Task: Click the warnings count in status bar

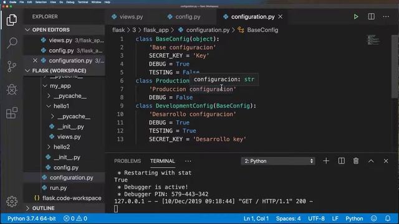Action: 82,218
